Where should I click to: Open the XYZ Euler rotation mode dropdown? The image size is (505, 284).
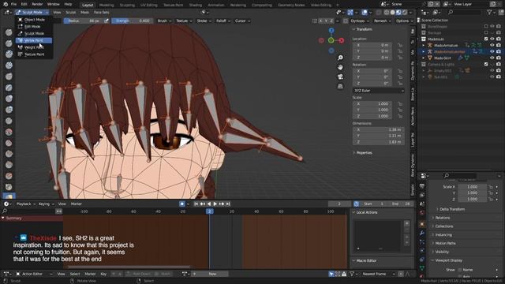point(379,91)
